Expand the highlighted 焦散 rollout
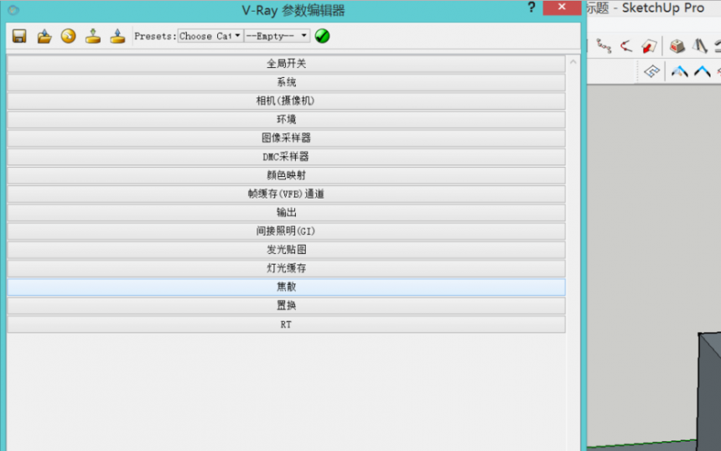 tap(286, 287)
